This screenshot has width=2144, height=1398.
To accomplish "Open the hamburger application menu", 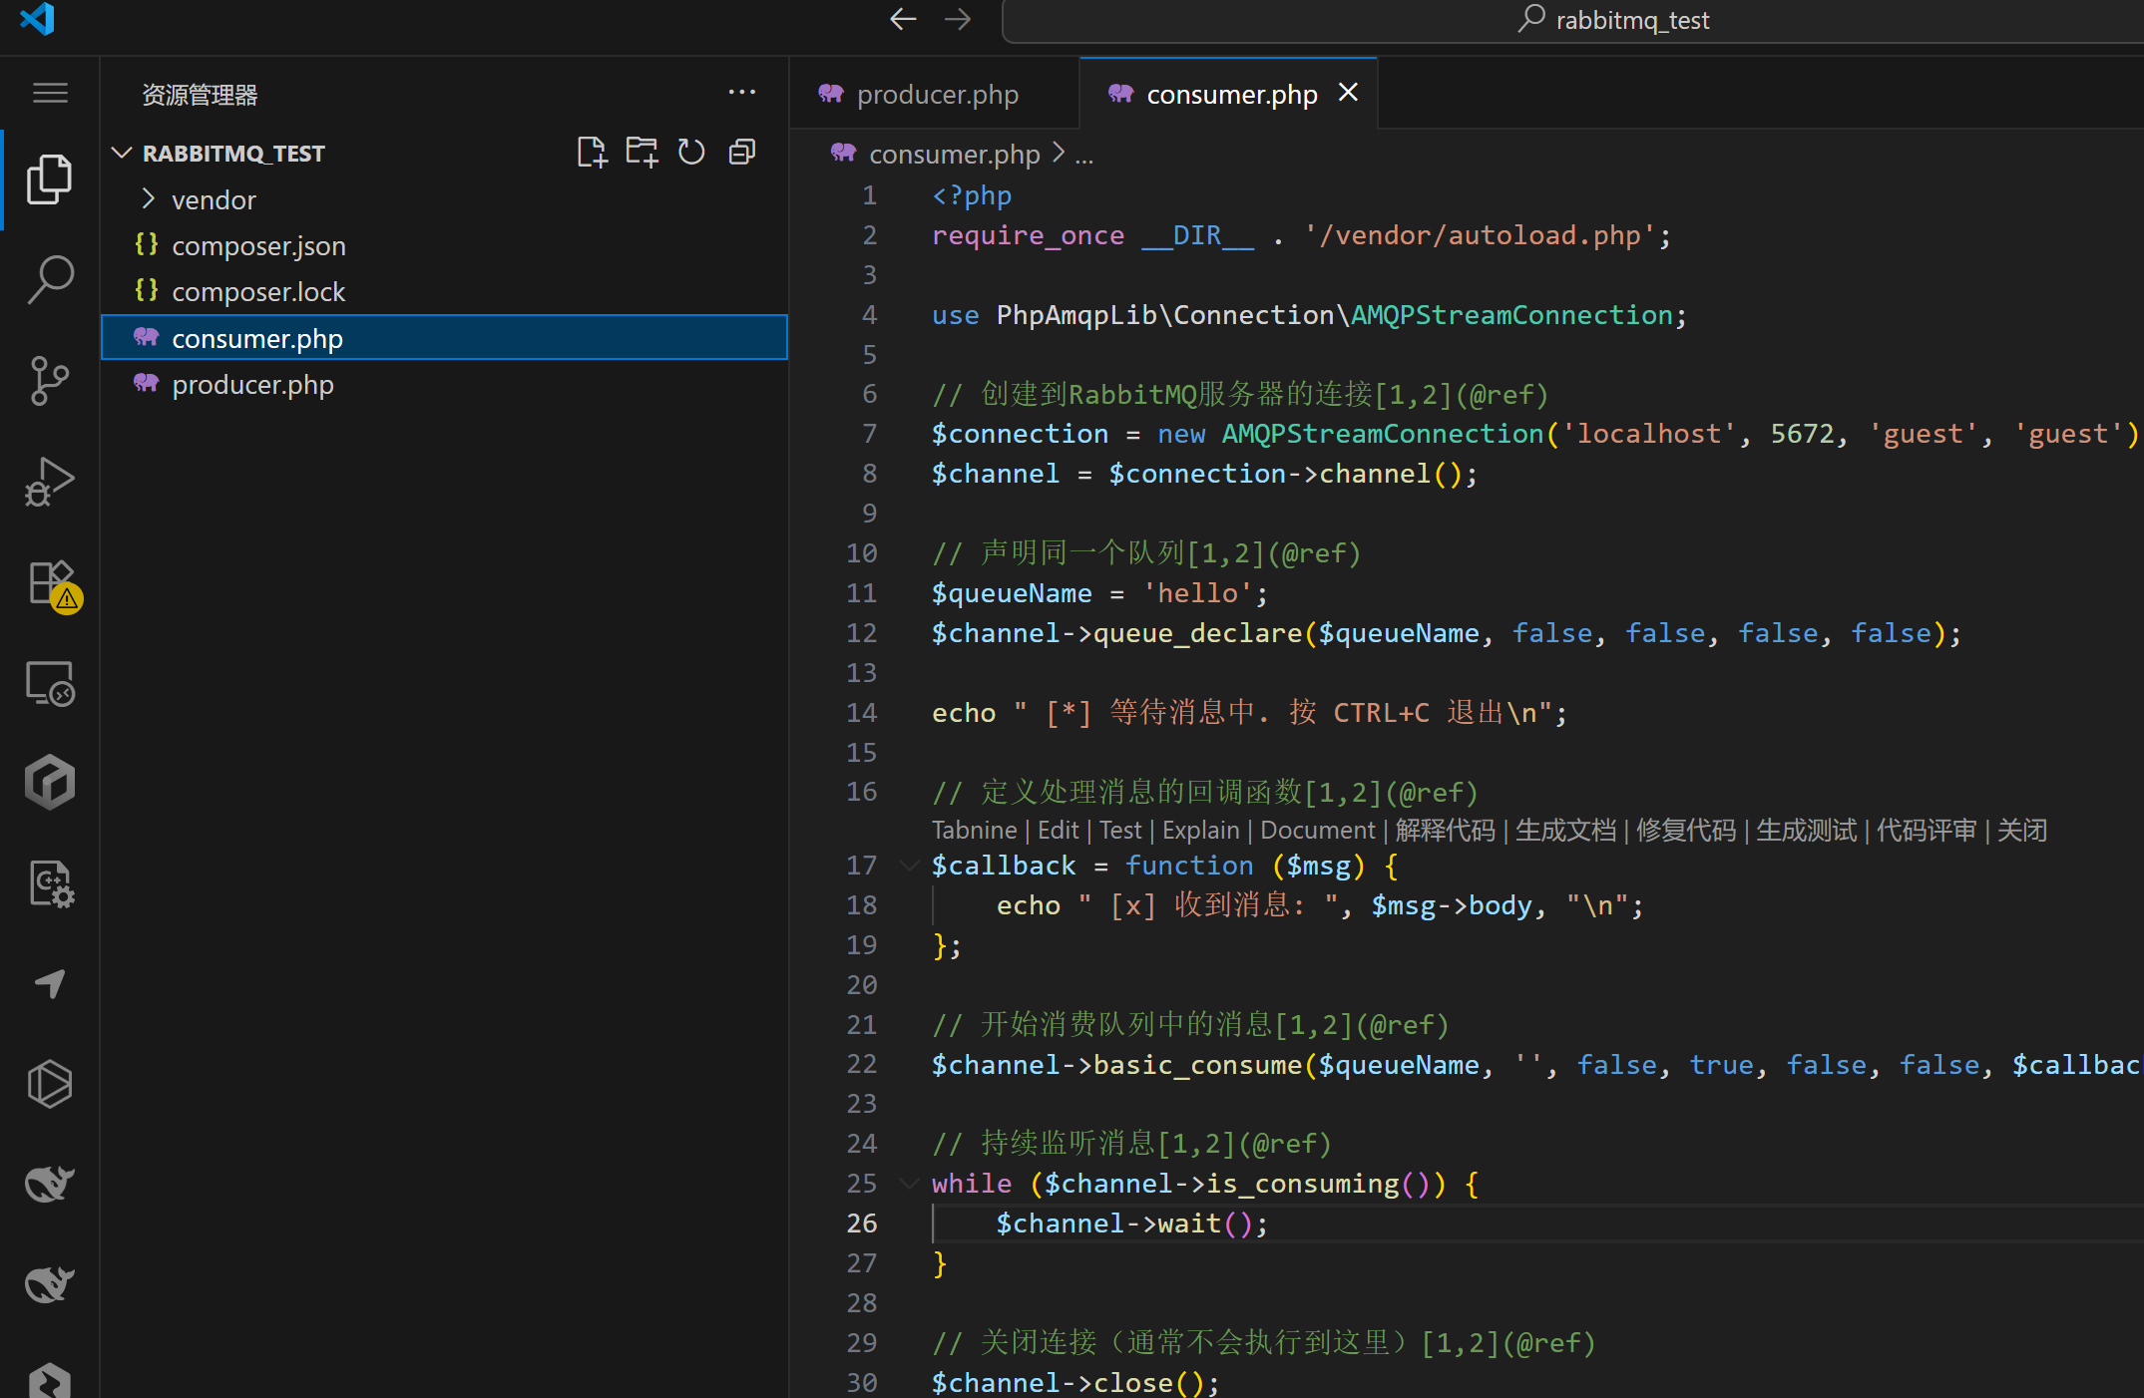I will 50,94.
